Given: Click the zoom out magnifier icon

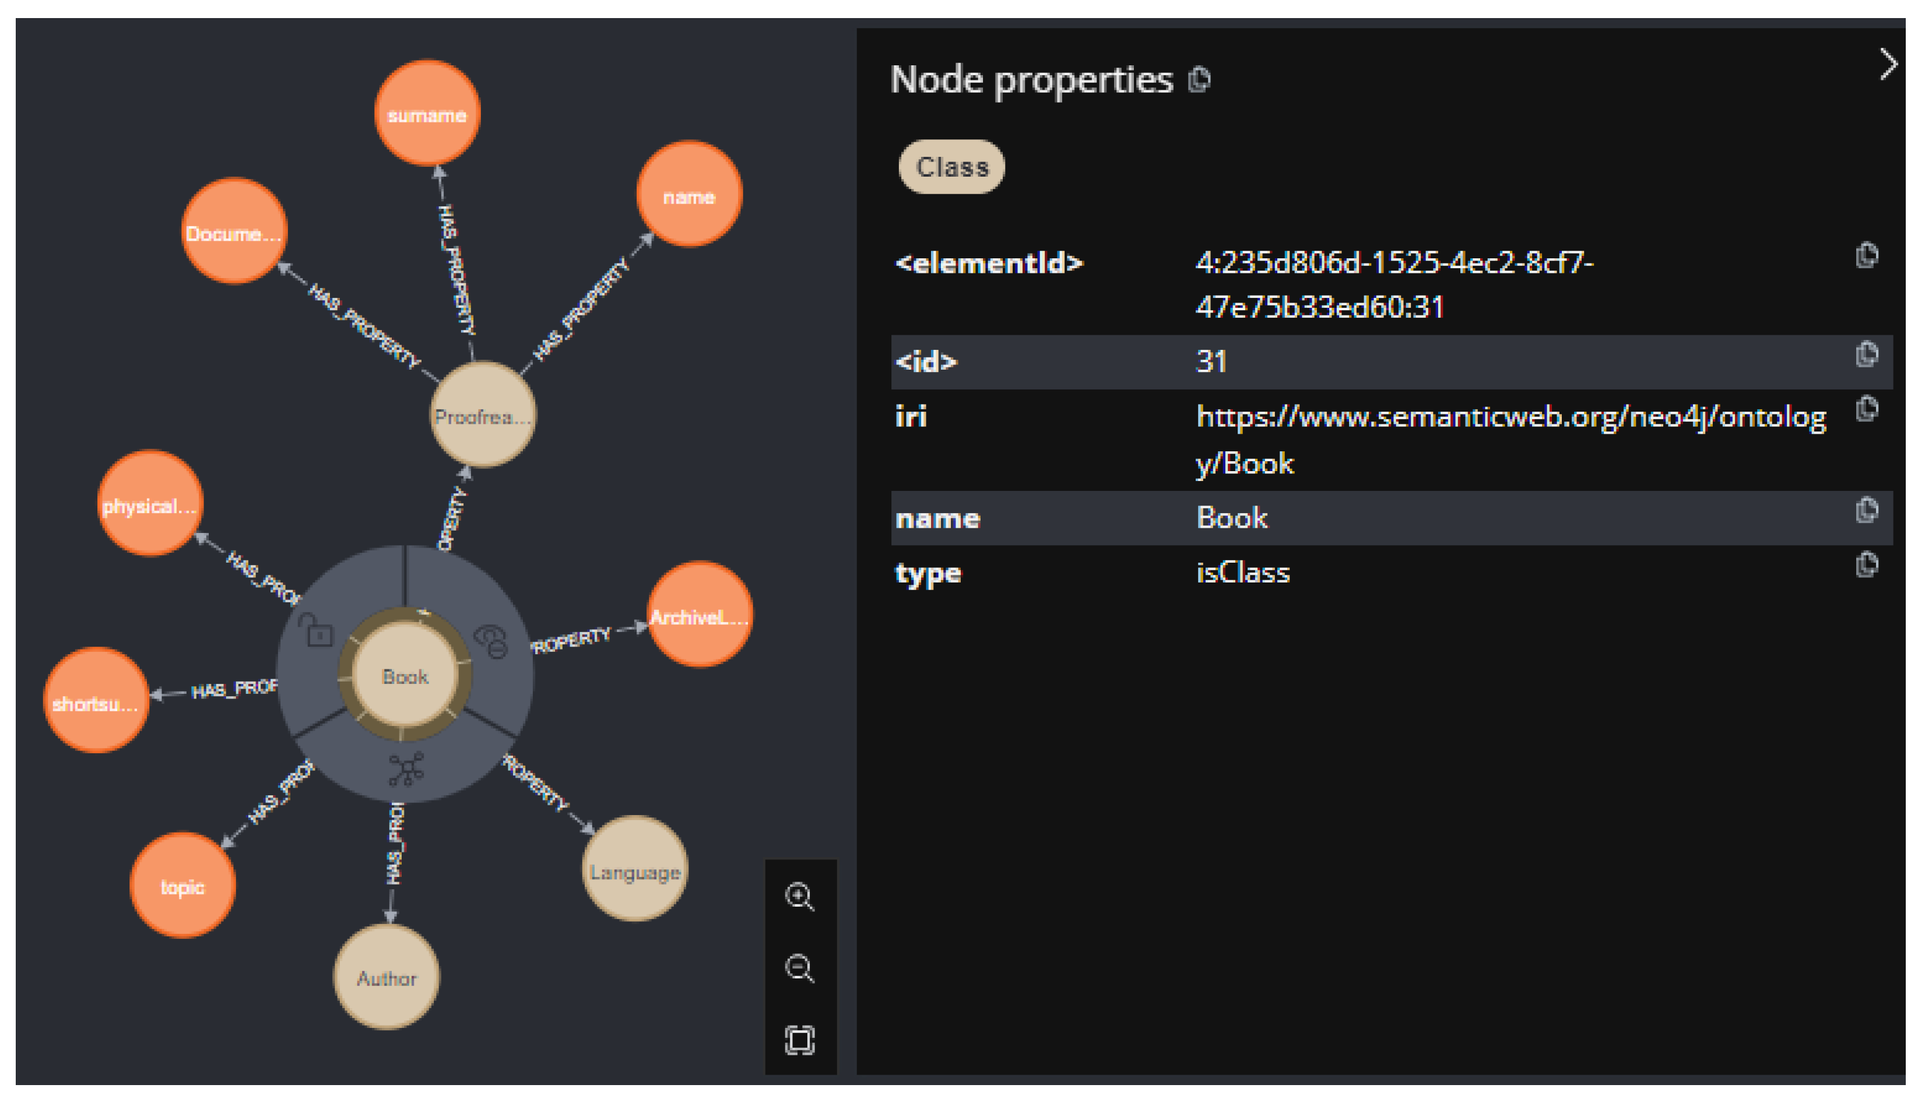Looking at the screenshot, I should (799, 967).
